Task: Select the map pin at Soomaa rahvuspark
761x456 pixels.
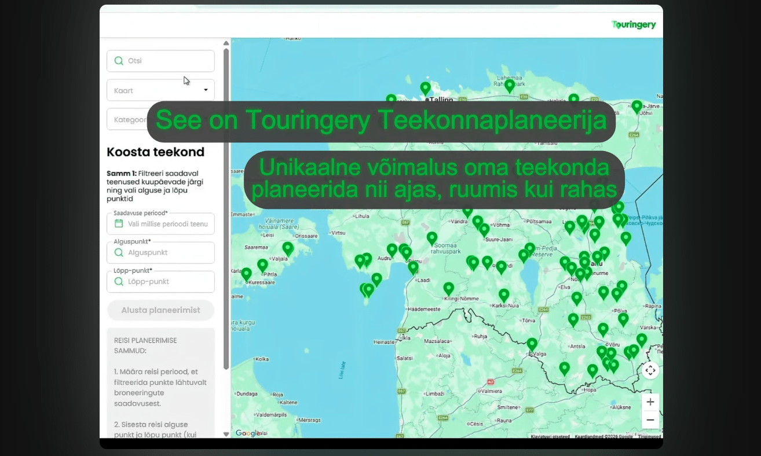Action: click(432, 238)
